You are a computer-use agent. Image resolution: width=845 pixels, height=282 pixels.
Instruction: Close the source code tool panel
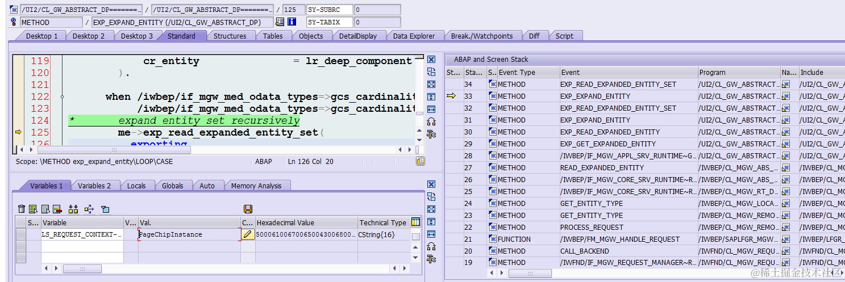pyautogui.click(x=431, y=60)
